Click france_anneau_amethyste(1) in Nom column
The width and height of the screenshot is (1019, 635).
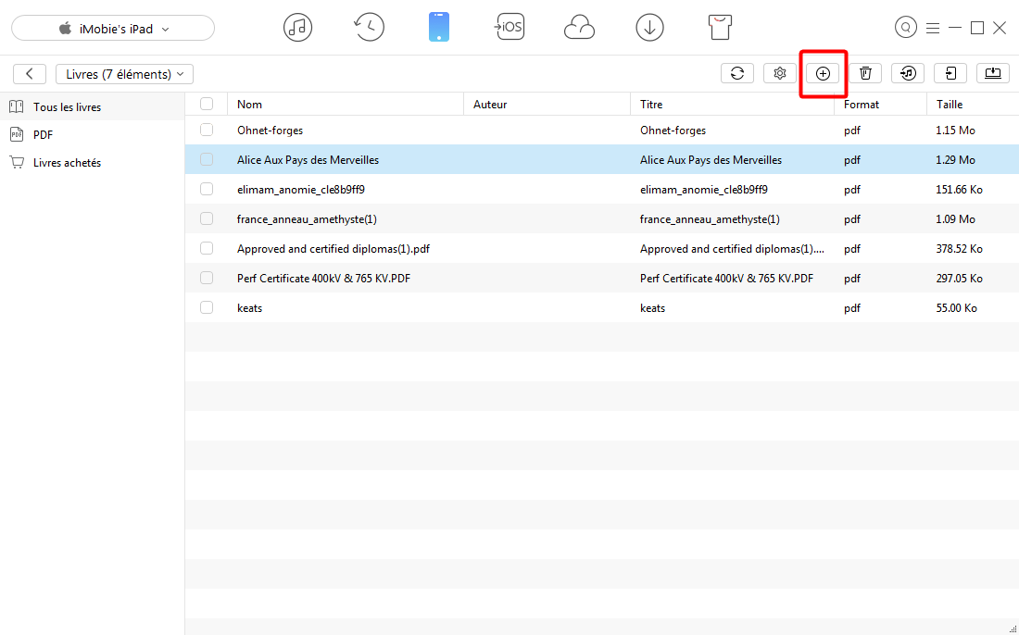click(307, 218)
